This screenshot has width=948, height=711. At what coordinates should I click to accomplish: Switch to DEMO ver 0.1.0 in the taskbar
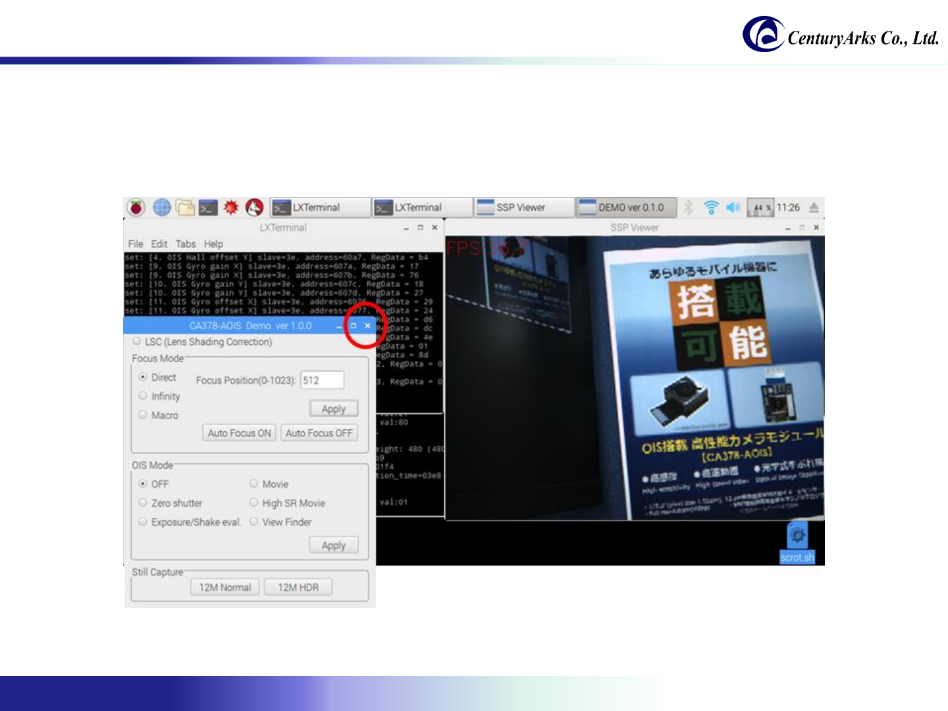627,207
